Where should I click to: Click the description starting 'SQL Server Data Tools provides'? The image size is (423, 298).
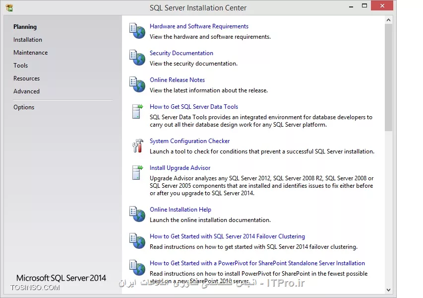[261, 121]
